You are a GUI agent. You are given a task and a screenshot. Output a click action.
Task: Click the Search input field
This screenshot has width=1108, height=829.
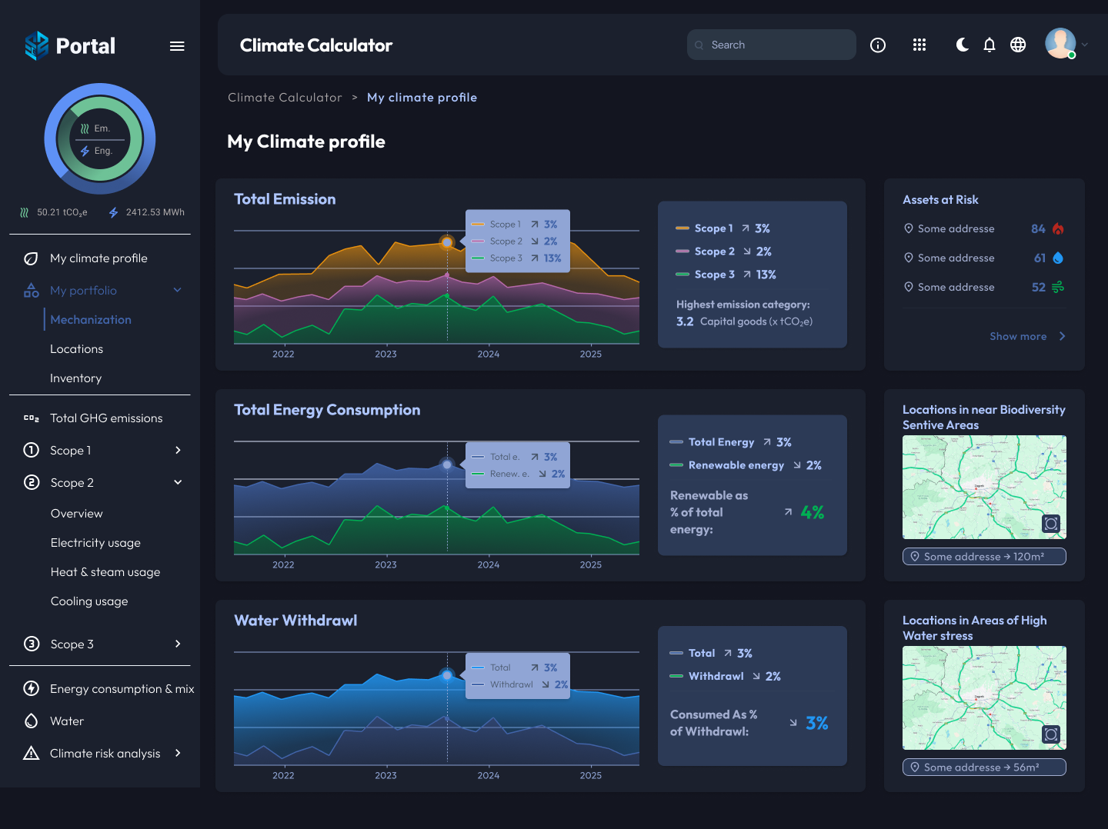[x=772, y=45]
